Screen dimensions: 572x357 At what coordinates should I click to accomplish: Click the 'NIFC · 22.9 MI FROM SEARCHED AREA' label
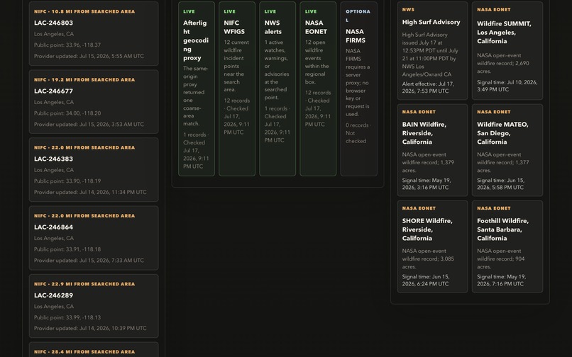pyautogui.click(x=84, y=284)
